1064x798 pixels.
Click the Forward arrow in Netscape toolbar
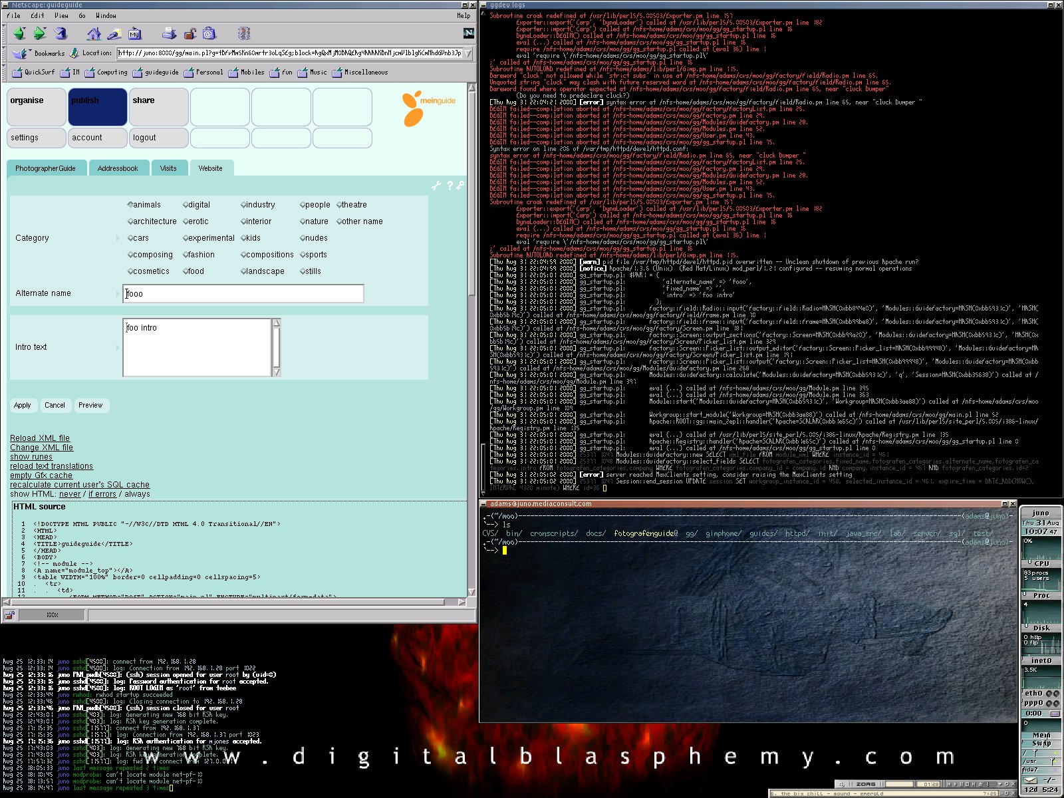40,33
